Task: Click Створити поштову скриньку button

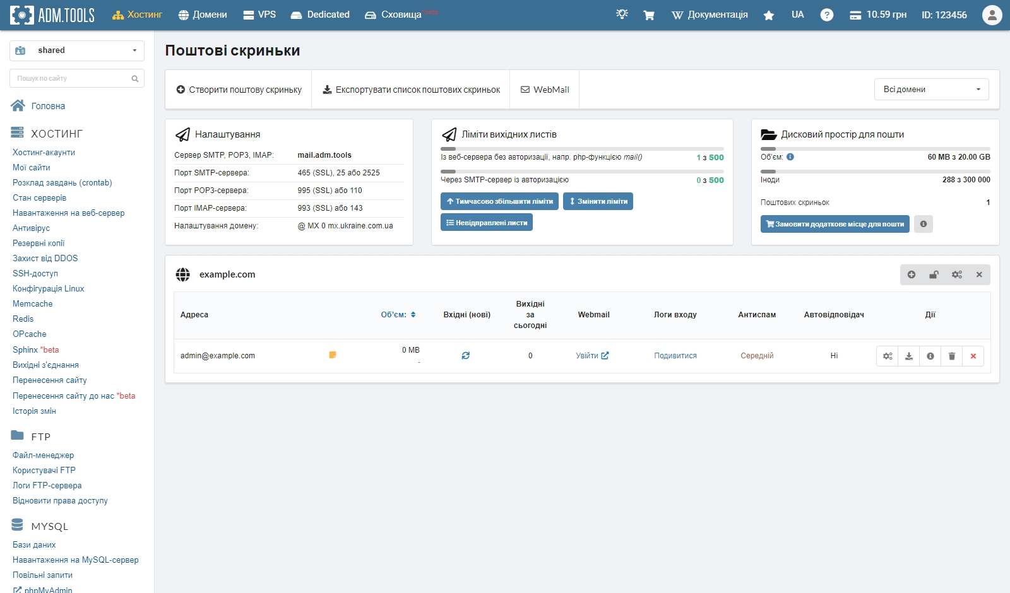Action: tap(239, 90)
